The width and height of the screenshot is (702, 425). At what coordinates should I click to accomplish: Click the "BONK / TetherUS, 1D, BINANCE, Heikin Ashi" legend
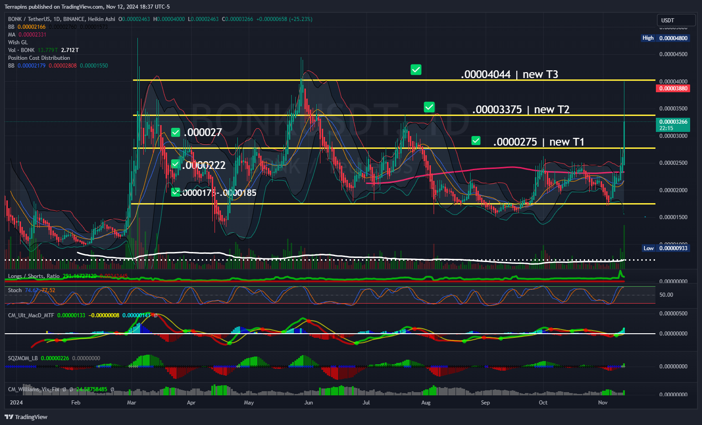point(62,19)
